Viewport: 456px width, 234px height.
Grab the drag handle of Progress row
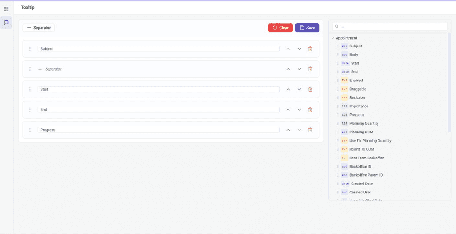pos(30,130)
